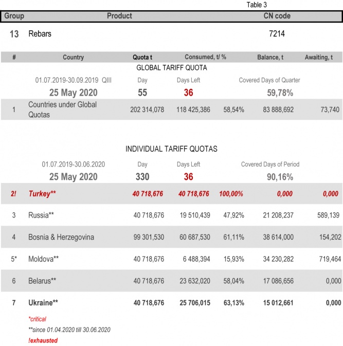Select the Balance, t column header
The width and height of the screenshot is (343, 346).
point(270,57)
